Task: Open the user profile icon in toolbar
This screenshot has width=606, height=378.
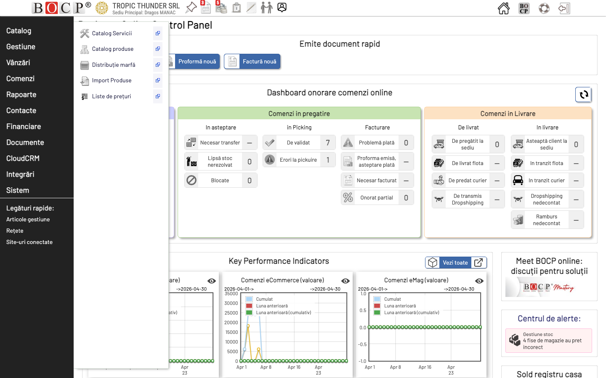Action: point(282,8)
